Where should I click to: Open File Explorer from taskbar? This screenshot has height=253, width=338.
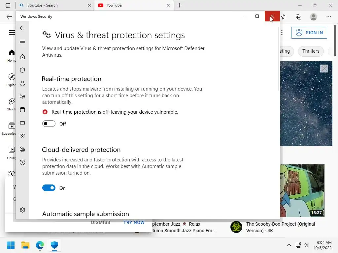click(25, 245)
